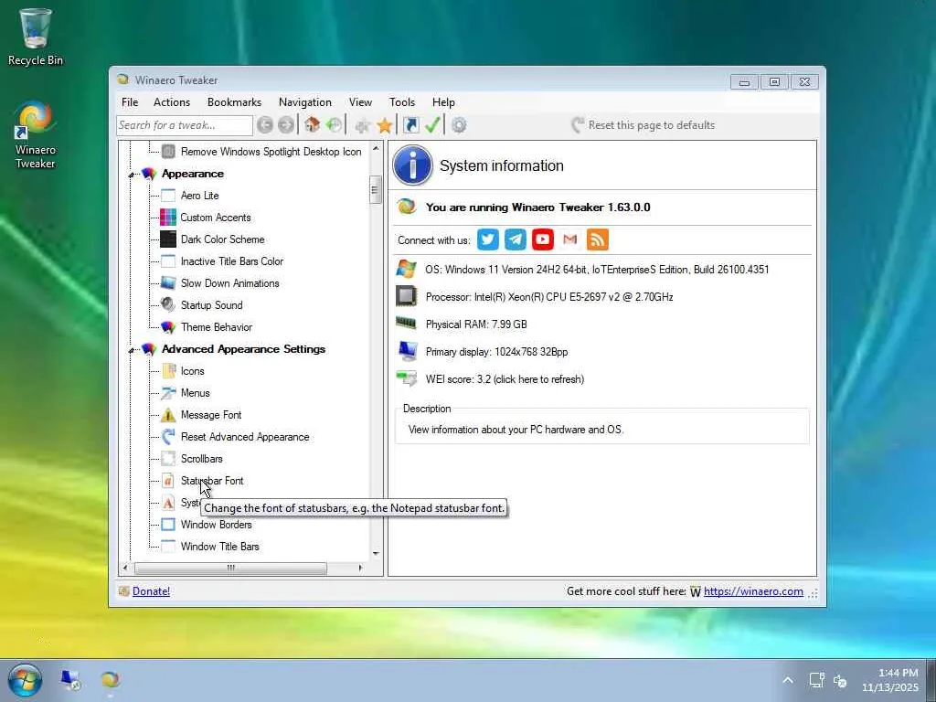
Task: Open the Navigation menu
Action: point(305,102)
